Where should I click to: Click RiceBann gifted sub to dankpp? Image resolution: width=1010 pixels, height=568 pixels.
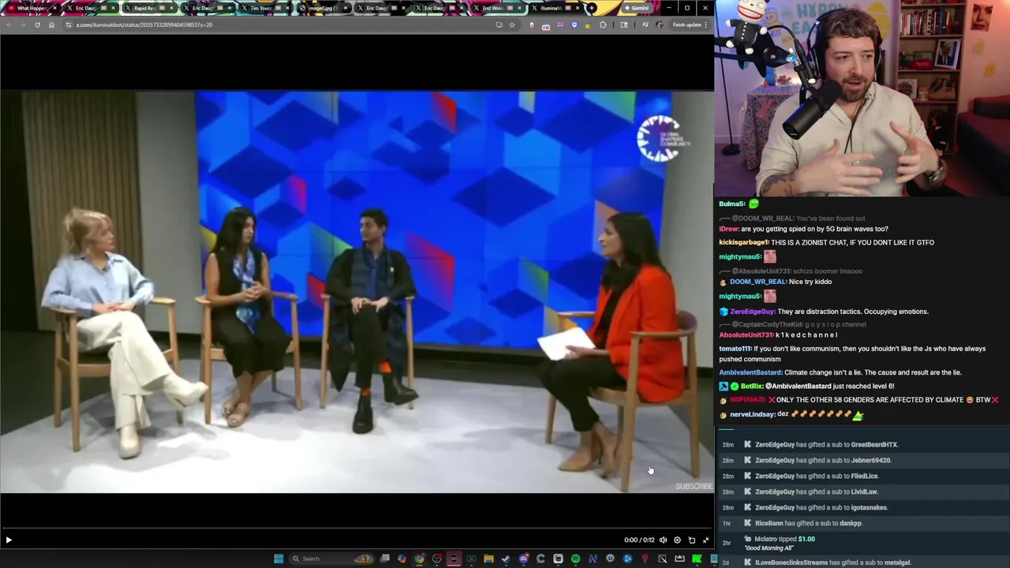tap(809, 523)
